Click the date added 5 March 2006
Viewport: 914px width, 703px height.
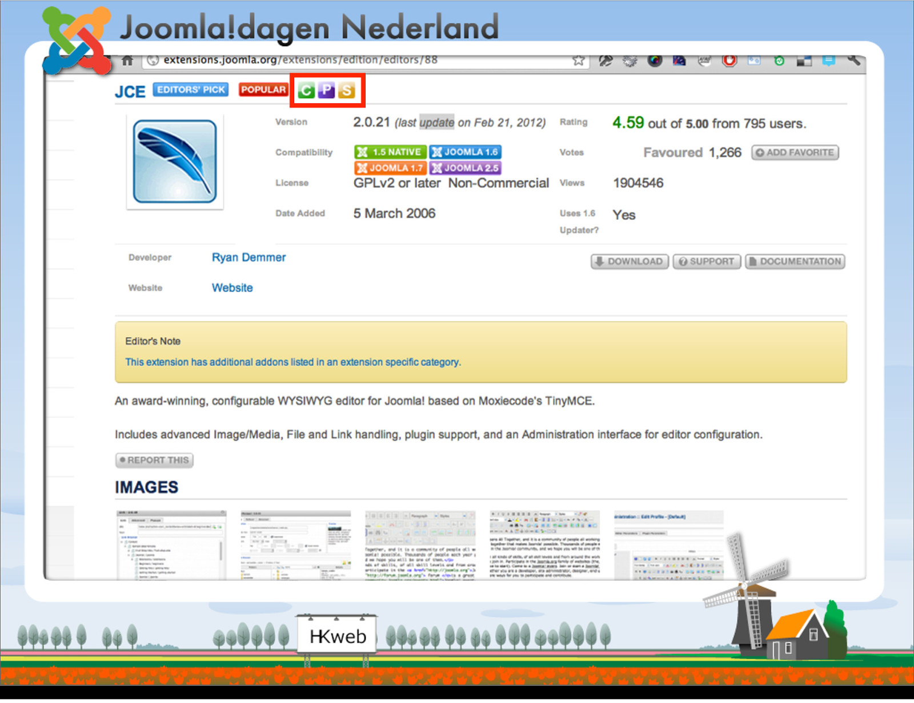[x=394, y=213]
